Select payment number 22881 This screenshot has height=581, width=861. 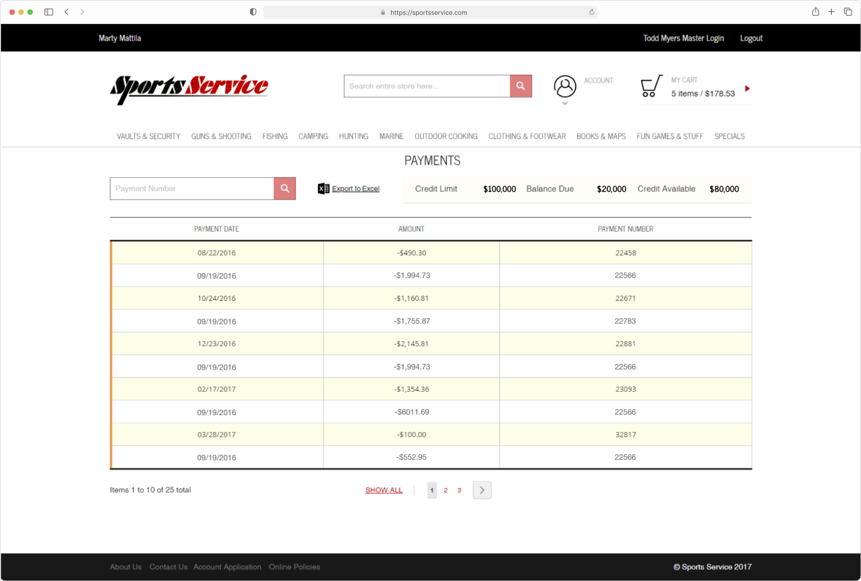(625, 344)
